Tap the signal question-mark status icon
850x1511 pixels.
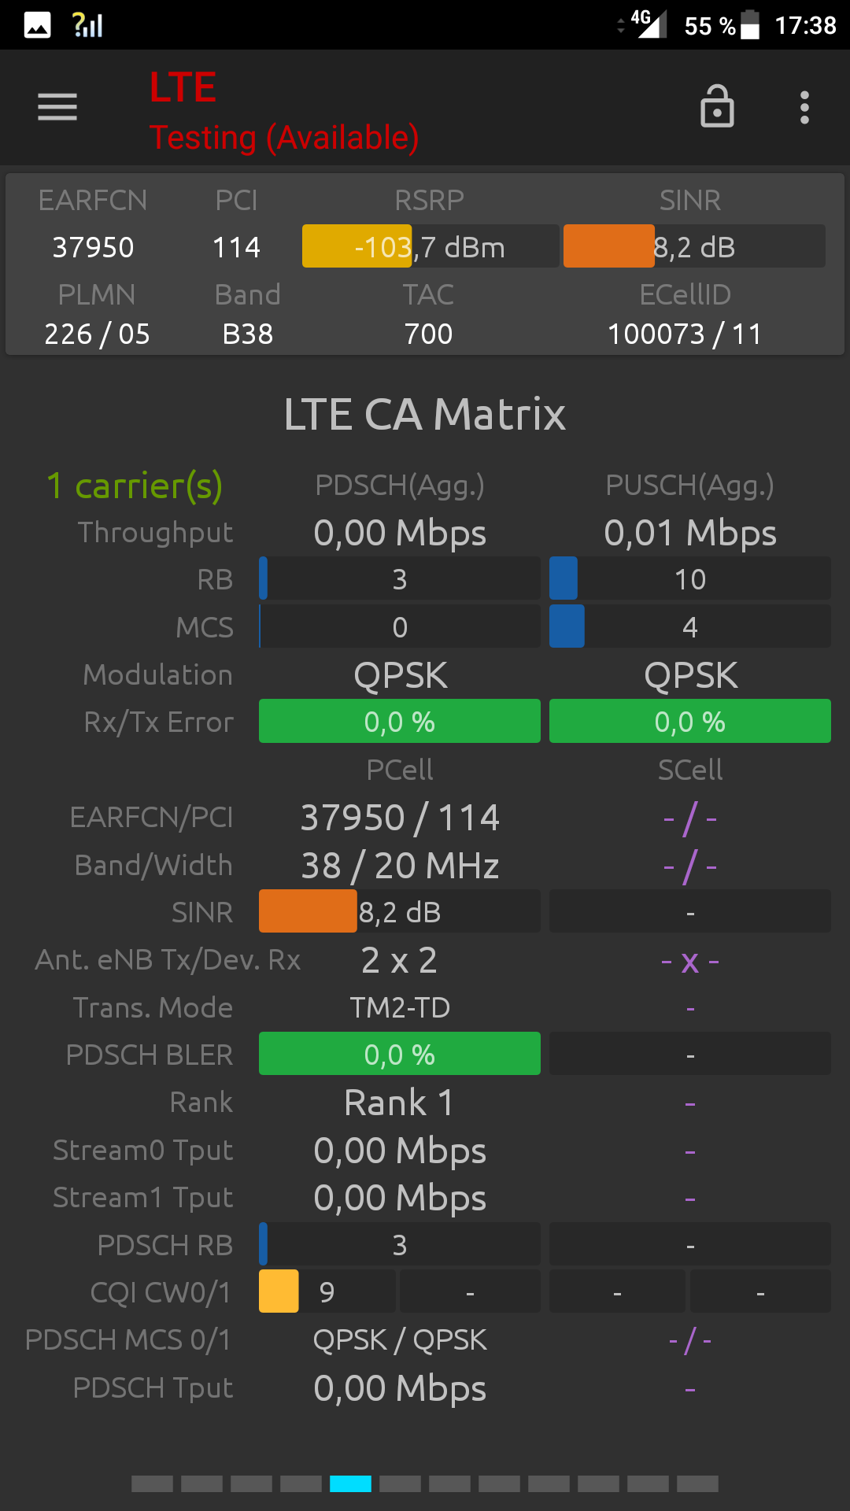(x=87, y=25)
